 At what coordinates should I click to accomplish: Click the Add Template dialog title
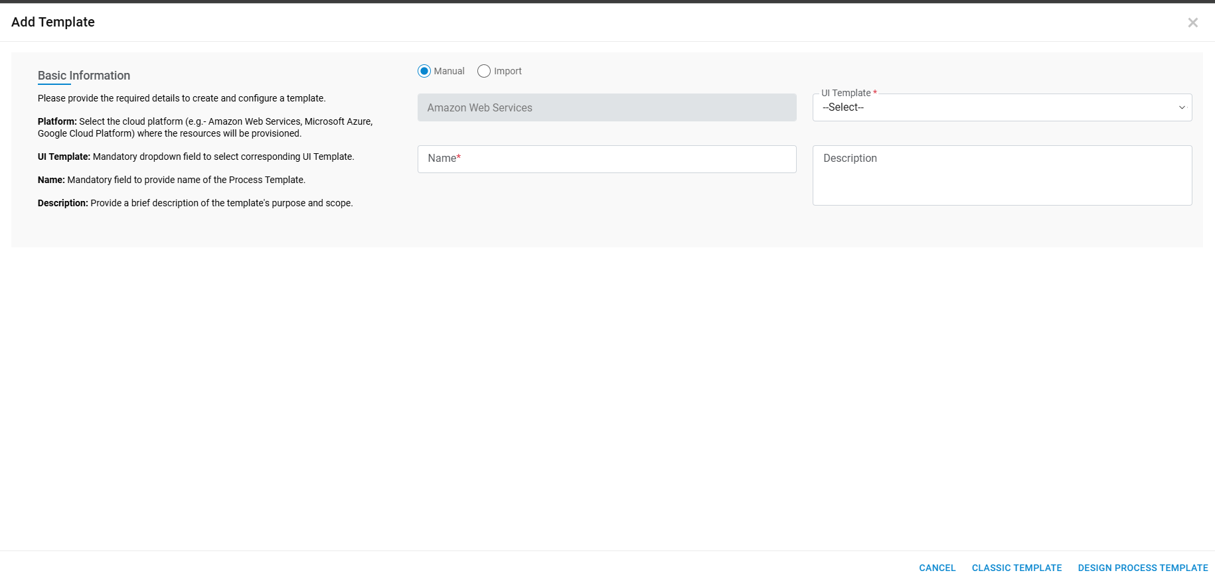coord(53,22)
